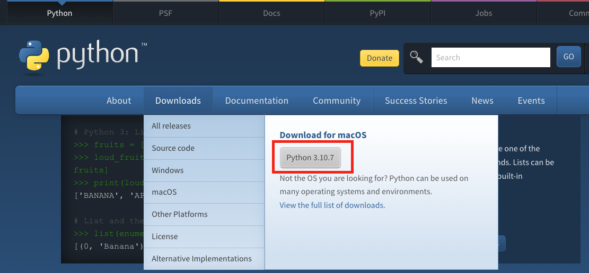The height and width of the screenshot is (273, 589).
Task: Click the magnifying glass search icon
Action: pos(417,58)
